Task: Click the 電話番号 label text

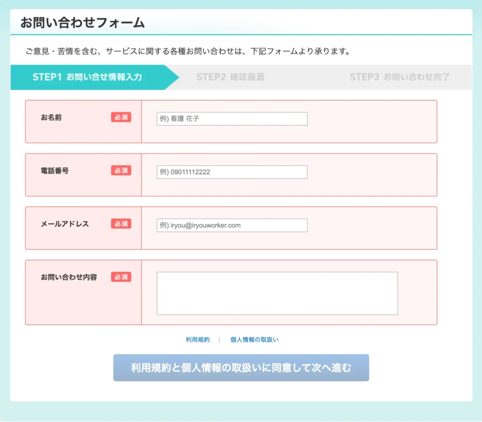Action: [x=55, y=171]
